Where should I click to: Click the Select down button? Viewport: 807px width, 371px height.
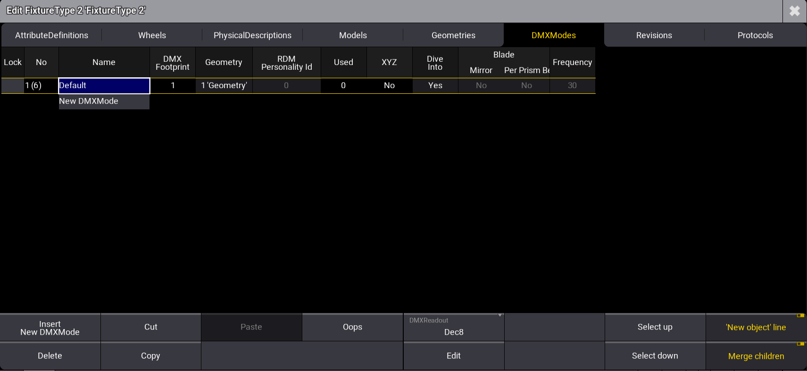(655, 356)
